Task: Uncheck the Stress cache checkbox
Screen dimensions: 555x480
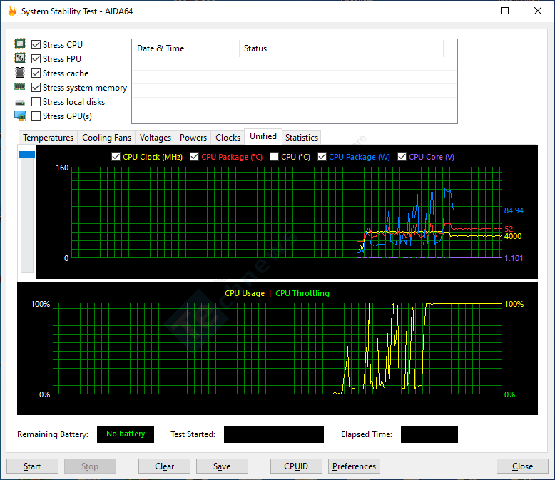Action: [x=36, y=73]
